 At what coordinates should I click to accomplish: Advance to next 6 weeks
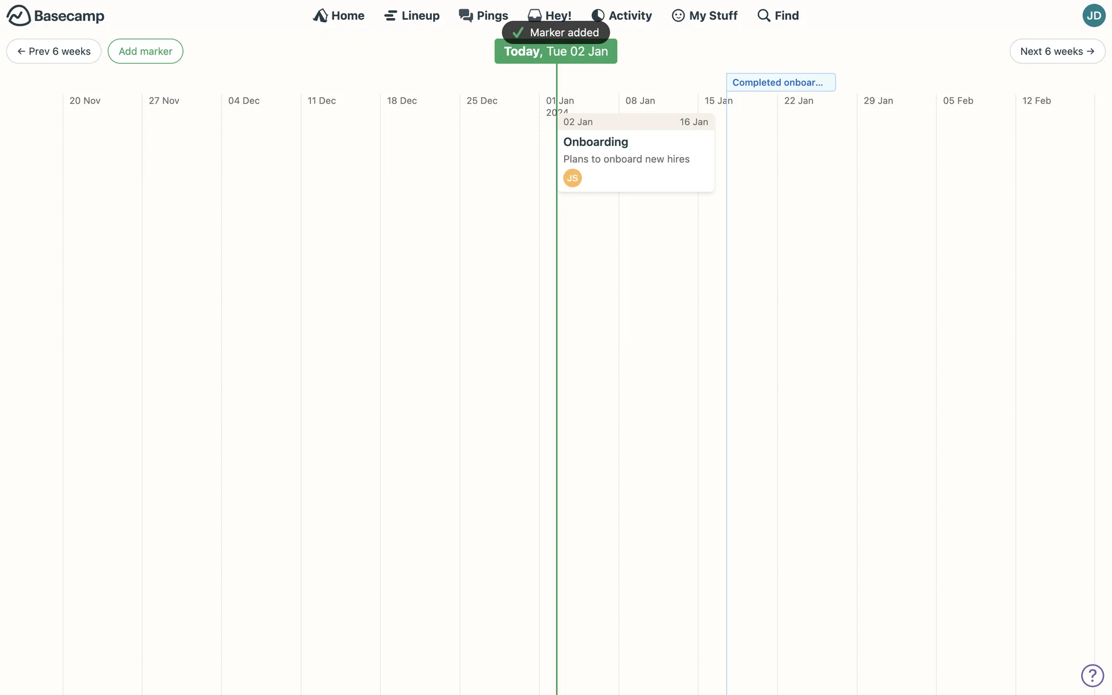pyautogui.click(x=1057, y=52)
